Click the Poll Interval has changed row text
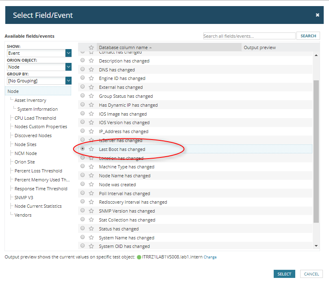 coord(124,194)
